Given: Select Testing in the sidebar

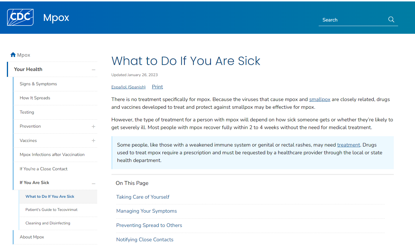Looking at the screenshot, I should click(27, 112).
